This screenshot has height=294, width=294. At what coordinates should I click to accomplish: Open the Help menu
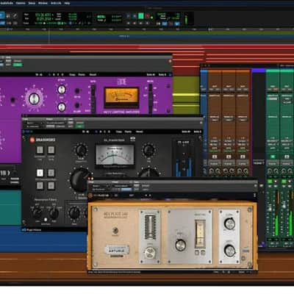click(x=67, y=3)
